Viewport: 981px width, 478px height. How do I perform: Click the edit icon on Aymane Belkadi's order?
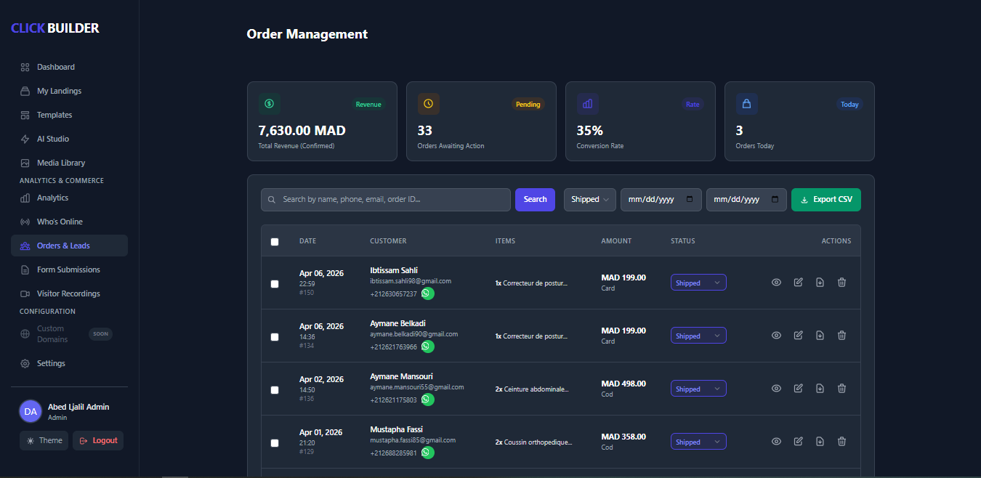coord(798,335)
